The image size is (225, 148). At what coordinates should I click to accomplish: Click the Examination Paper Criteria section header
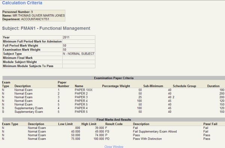(114, 78)
